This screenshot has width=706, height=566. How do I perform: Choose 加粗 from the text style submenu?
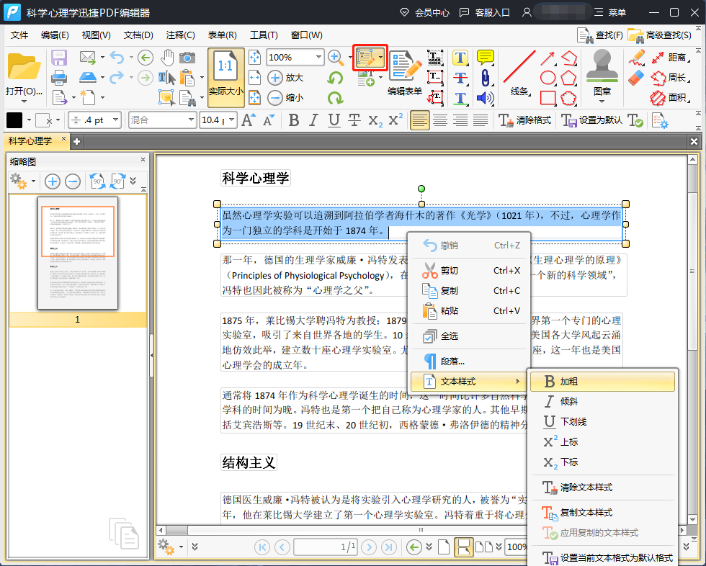point(602,382)
